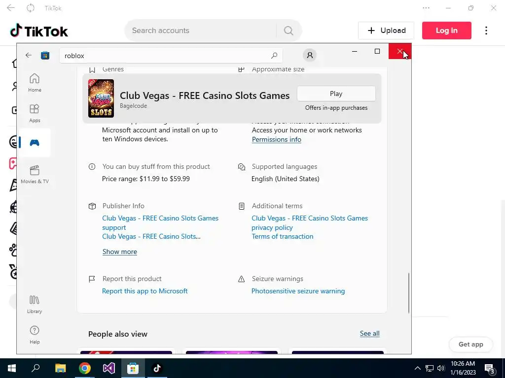The height and width of the screenshot is (378, 505).
Task: Click the Get app button in TikTok
Action: (x=470, y=344)
